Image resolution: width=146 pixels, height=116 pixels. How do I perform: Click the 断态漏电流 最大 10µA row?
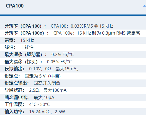tap(73, 97)
